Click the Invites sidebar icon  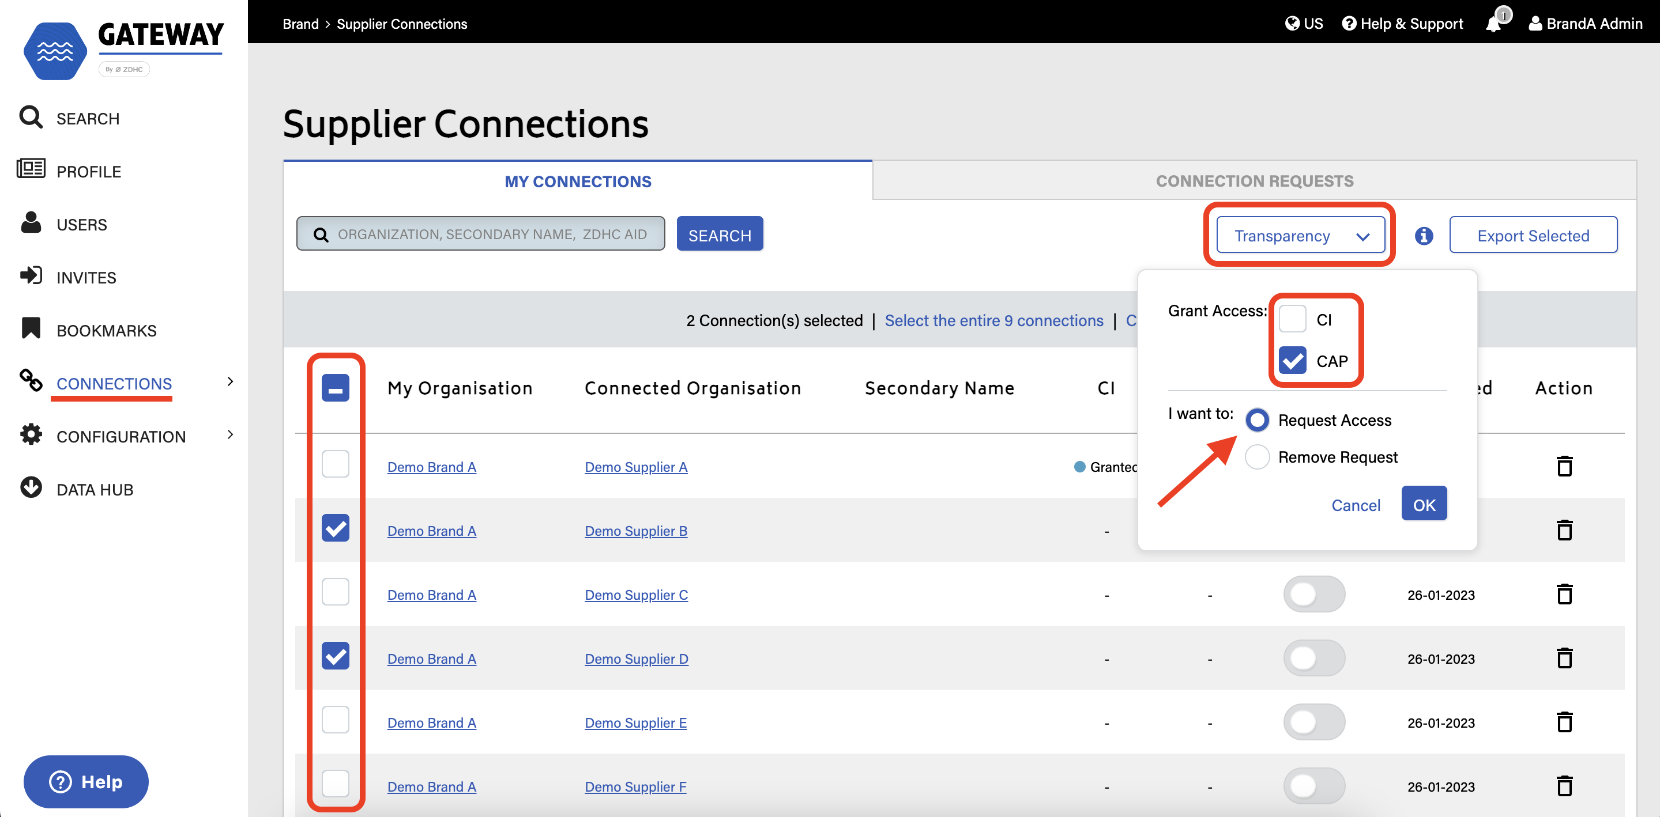tap(31, 276)
